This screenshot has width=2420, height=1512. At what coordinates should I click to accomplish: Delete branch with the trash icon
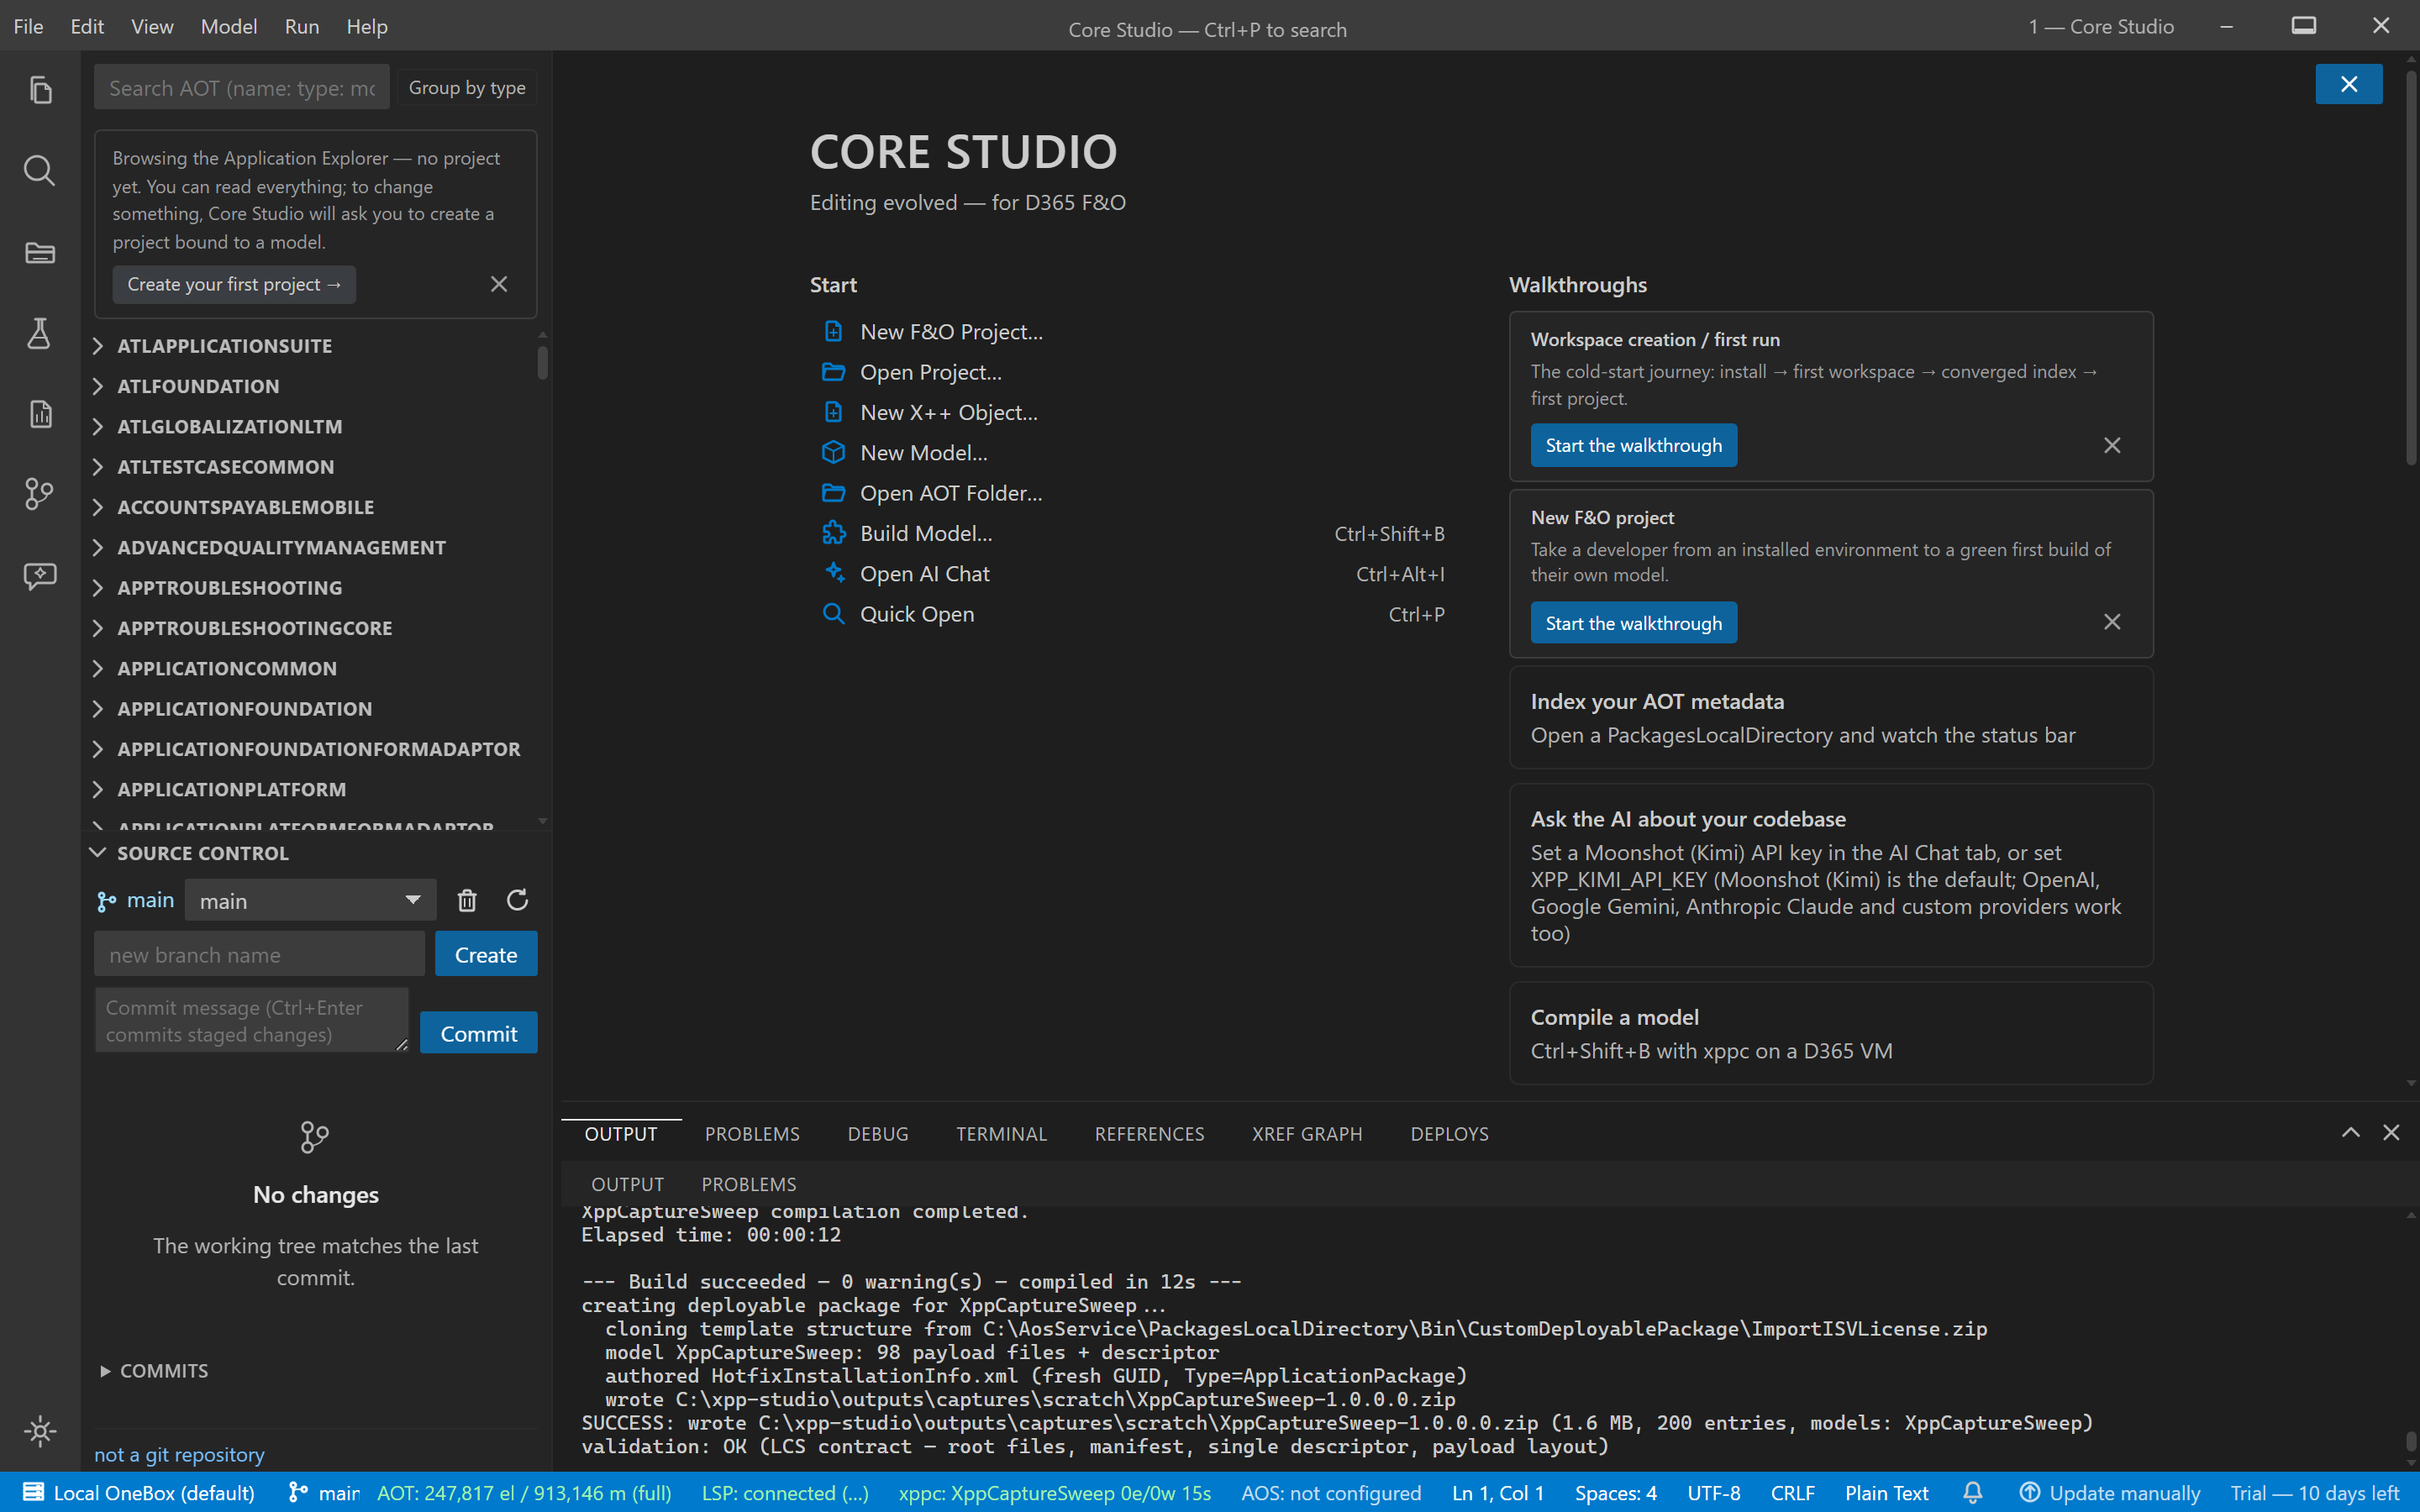[467, 900]
